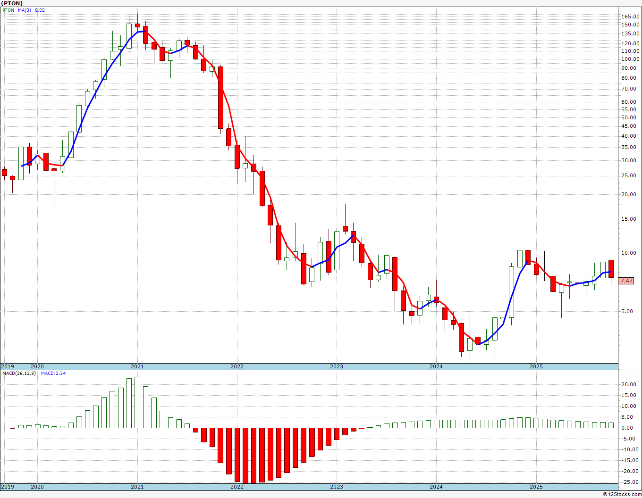Click the MA(3) indicator label
Viewport: 642px width, 498px height.
[x=25, y=10]
